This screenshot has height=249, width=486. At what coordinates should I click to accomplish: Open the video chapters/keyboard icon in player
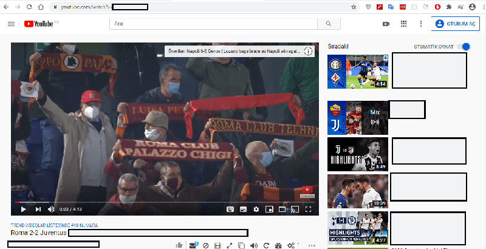click(230, 210)
